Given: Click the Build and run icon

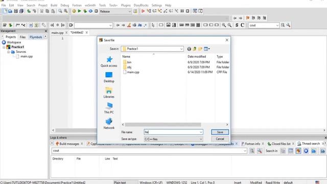Looking at the screenshot, I should click(85, 11).
